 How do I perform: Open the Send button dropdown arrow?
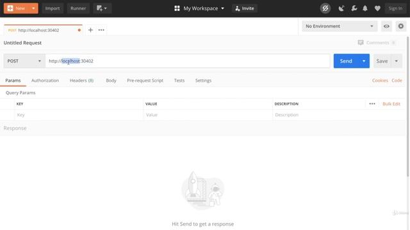tap(364, 61)
